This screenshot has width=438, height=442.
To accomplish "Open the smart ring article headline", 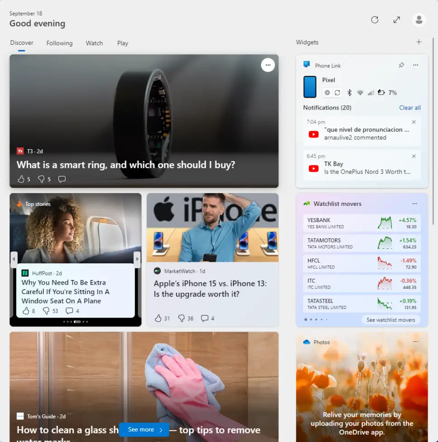I will pos(126,165).
